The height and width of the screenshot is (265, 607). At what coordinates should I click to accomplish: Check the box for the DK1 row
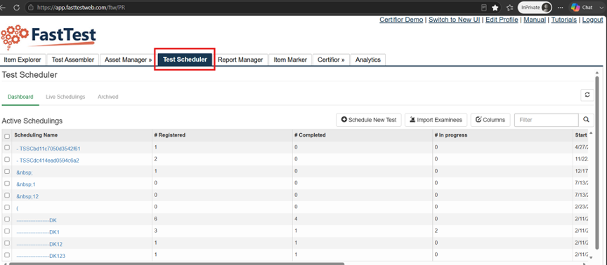[7, 231]
